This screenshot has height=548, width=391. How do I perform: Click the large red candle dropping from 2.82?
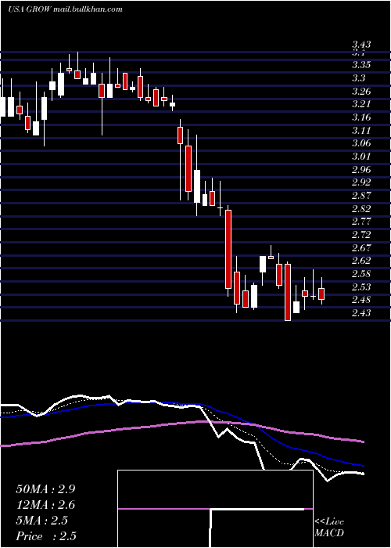[x=228, y=249]
